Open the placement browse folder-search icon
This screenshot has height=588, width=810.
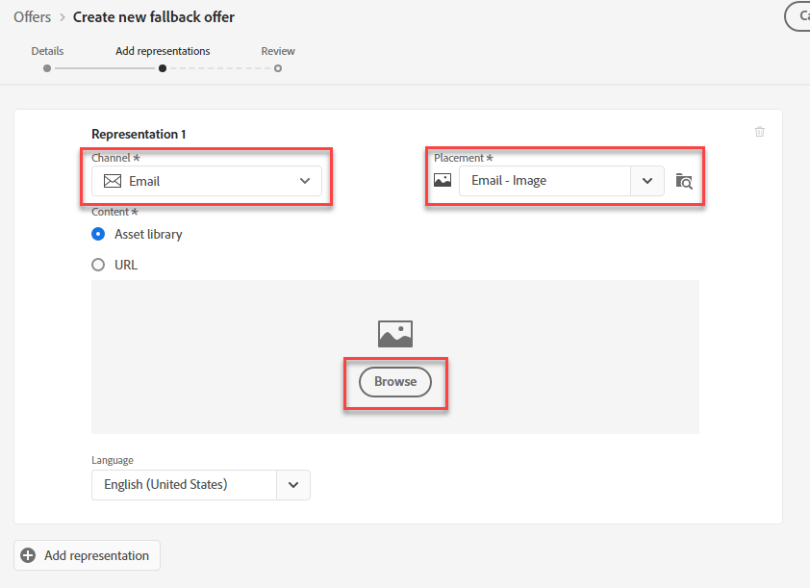(x=684, y=181)
